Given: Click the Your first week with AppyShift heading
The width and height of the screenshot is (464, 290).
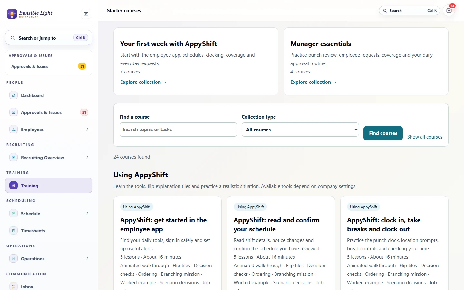Looking at the screenshot, I should (169, 44).
